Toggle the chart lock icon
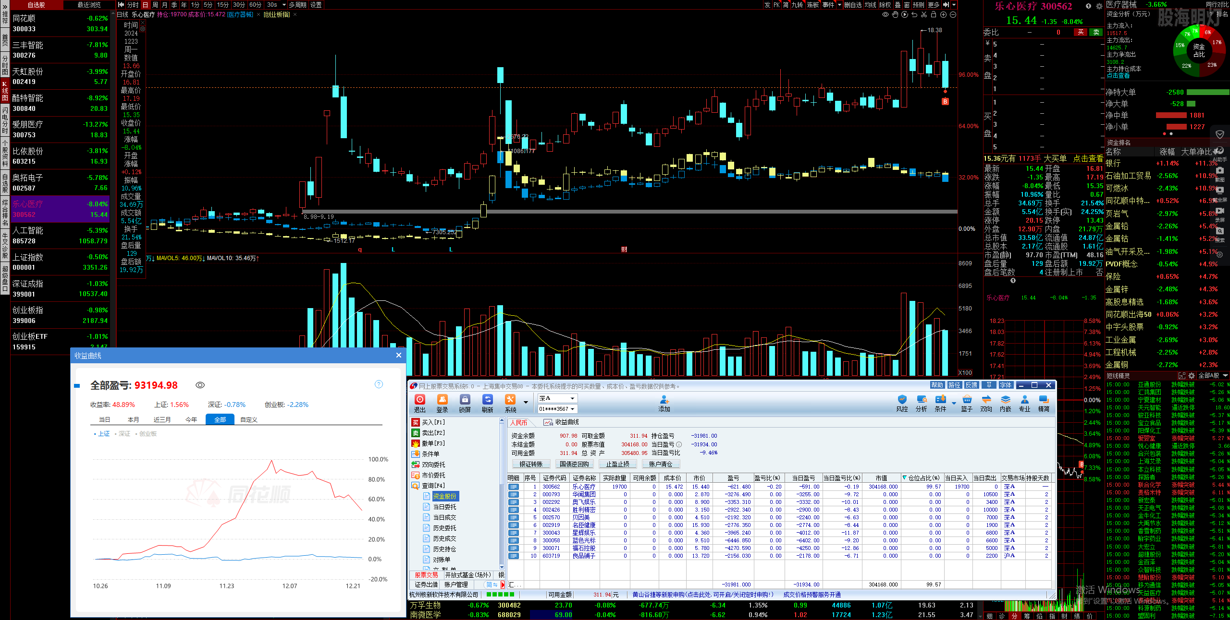The height and width of the screenshot is (620, 1230). (x=934, y=14)
